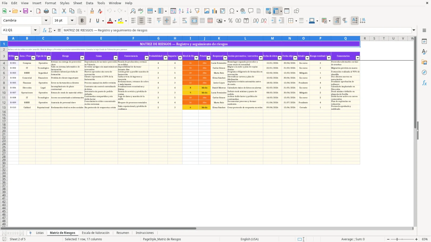Open Find and Replace tool
The width and height of the screenshot is (431, 242).
coord(133,11)
